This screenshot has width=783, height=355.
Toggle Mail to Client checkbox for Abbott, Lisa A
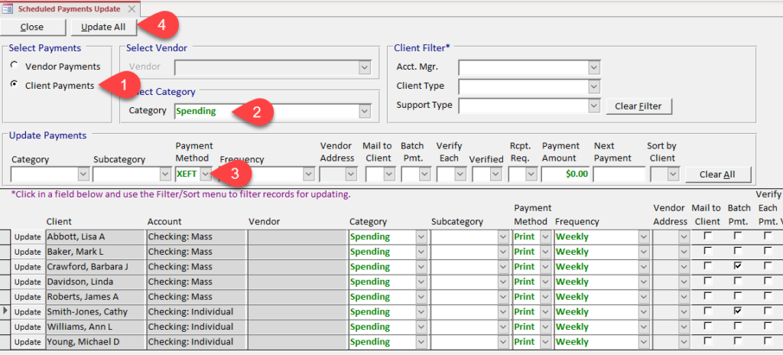(x=707, y=236)
